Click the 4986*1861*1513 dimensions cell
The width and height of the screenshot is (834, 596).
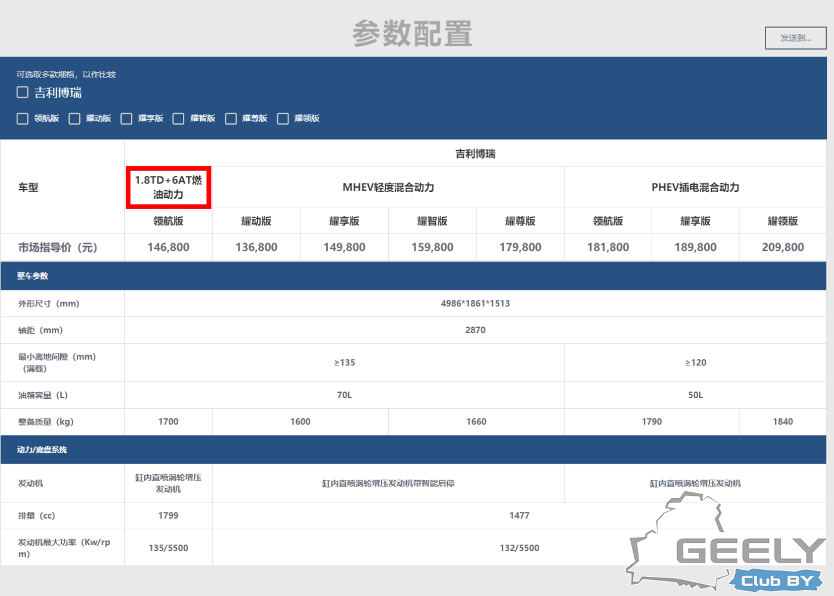point(475,303)
